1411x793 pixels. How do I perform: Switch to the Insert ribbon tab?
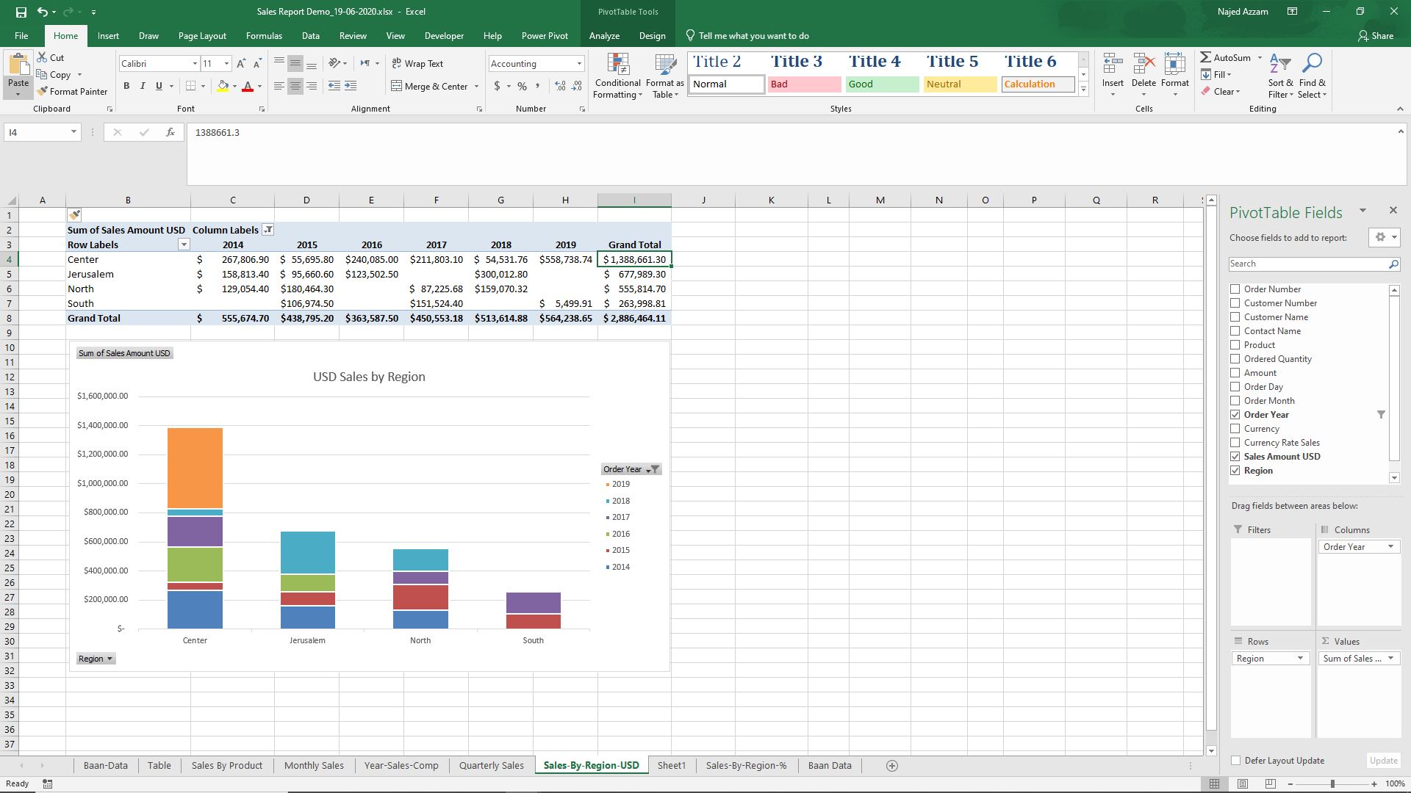[108, 35]
